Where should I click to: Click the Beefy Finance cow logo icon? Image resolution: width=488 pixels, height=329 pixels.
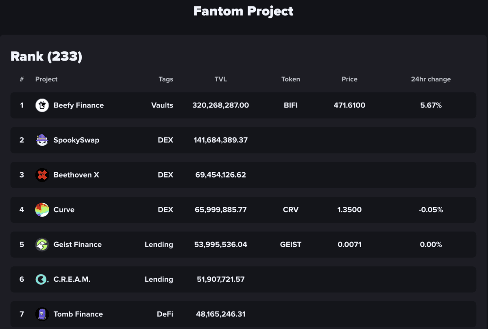[x=42, y=105]
